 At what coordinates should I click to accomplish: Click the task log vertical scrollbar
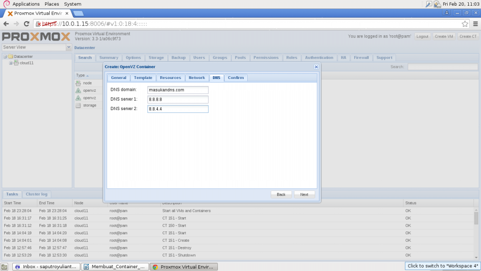point(476,233)
